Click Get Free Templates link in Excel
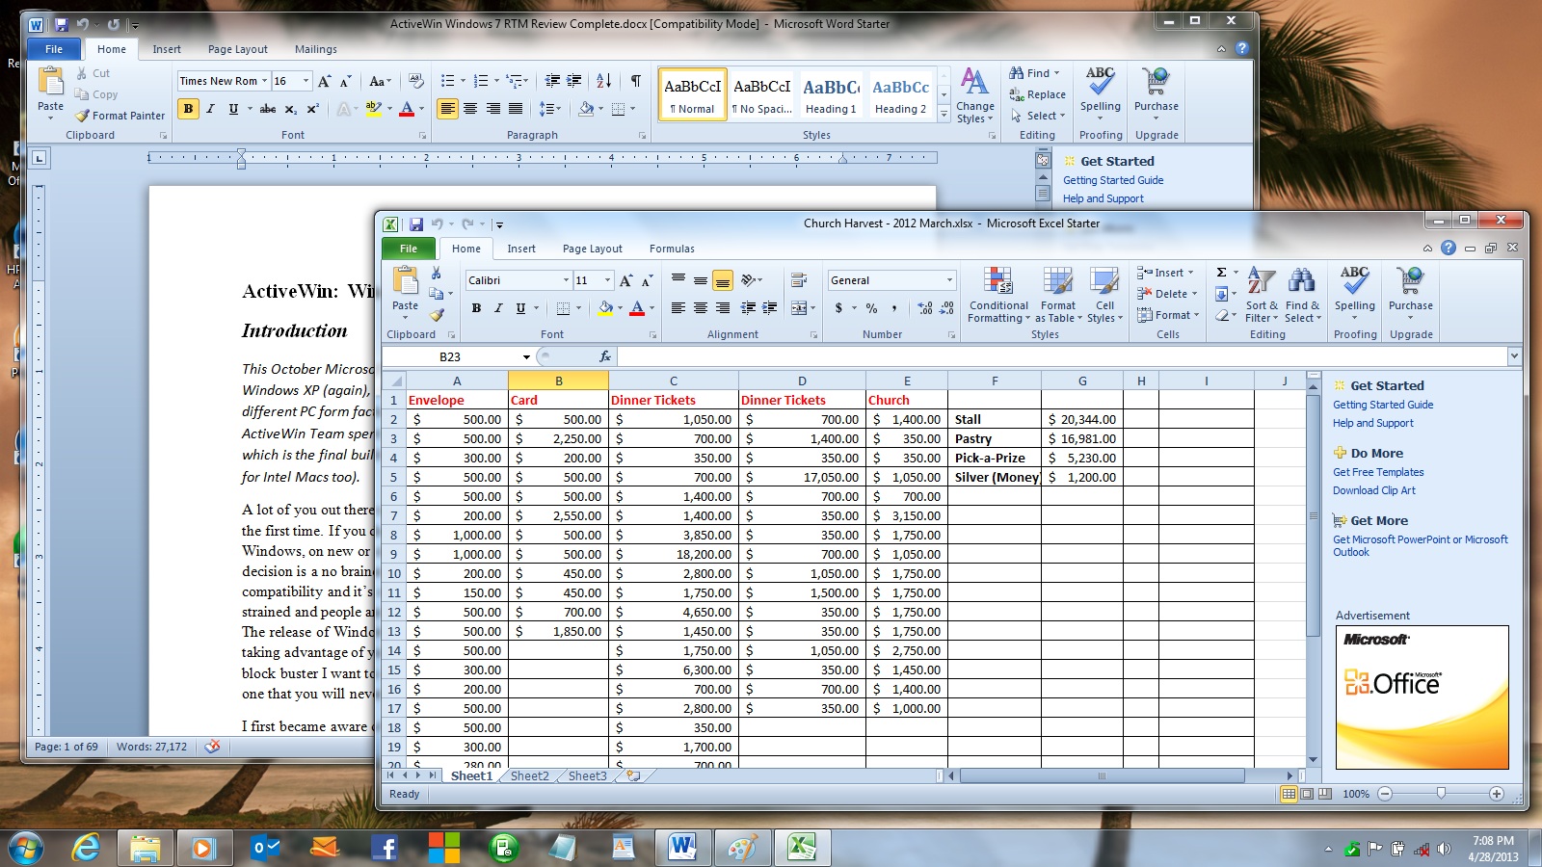 1378,472
